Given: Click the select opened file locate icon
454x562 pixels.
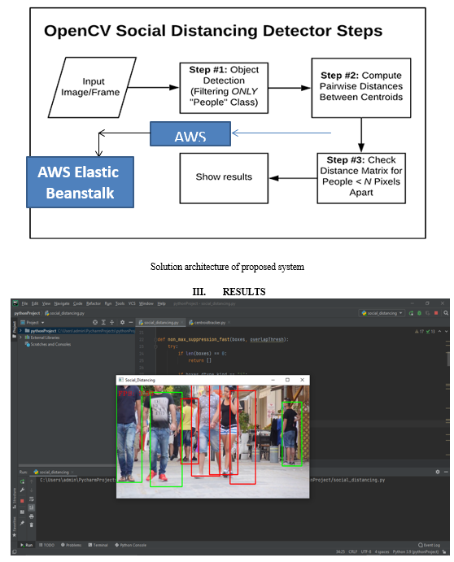Looking at the screenshot, I should click(x=95, y=322).
